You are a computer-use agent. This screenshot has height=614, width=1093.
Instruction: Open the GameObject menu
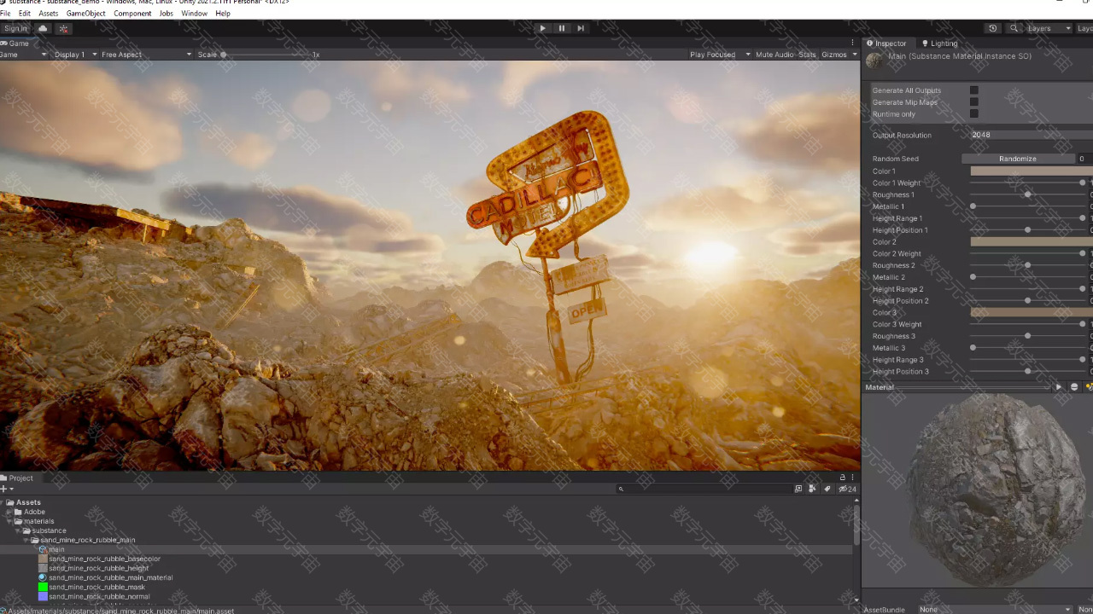tap(86, 14)
